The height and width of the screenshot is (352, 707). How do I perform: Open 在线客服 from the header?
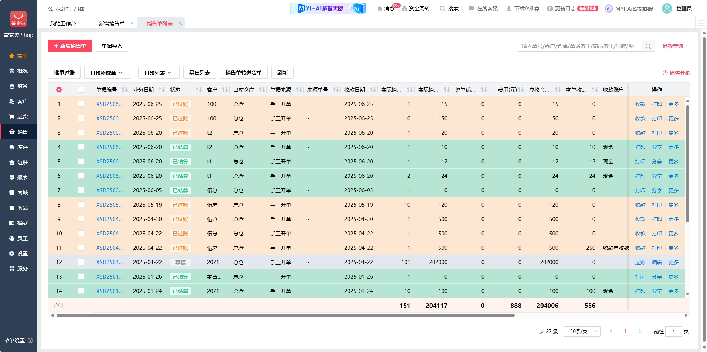pyautogui.click(x=483, y=8)
